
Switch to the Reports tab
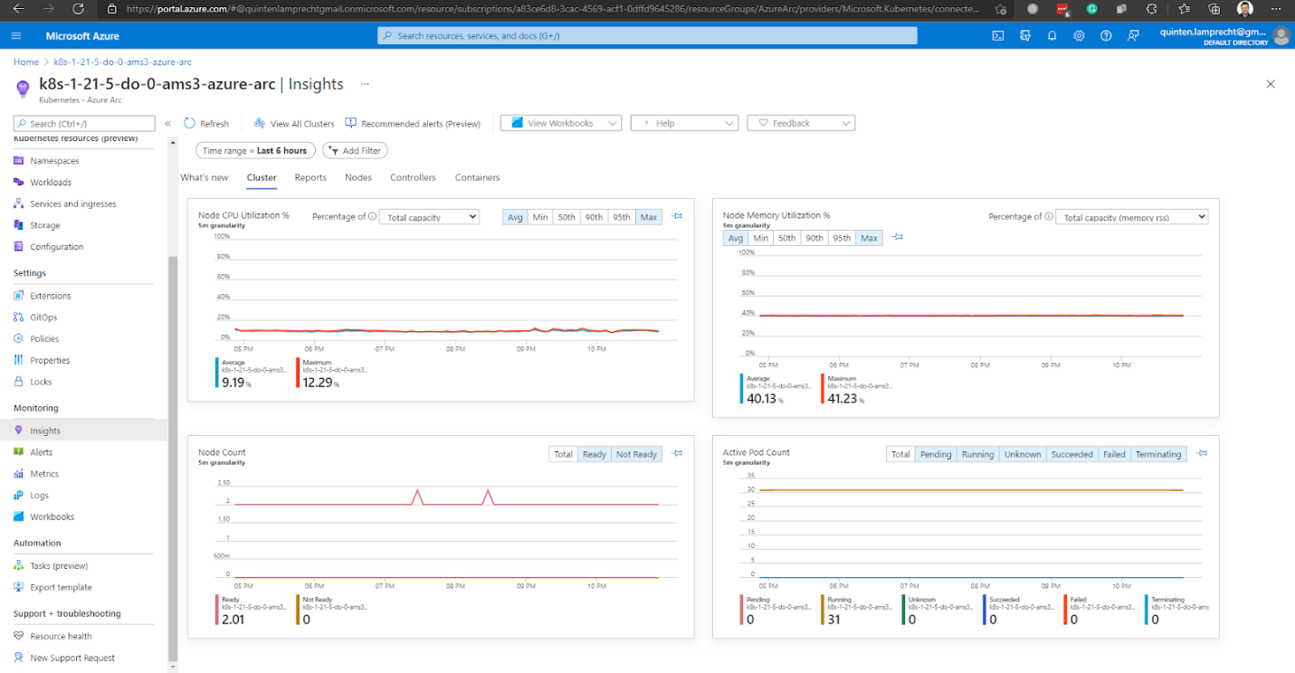[x=310, y=177]
